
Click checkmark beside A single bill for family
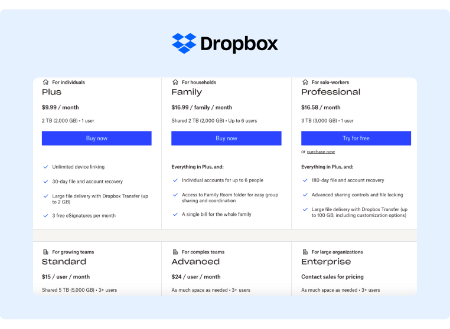tap(175, 214)
